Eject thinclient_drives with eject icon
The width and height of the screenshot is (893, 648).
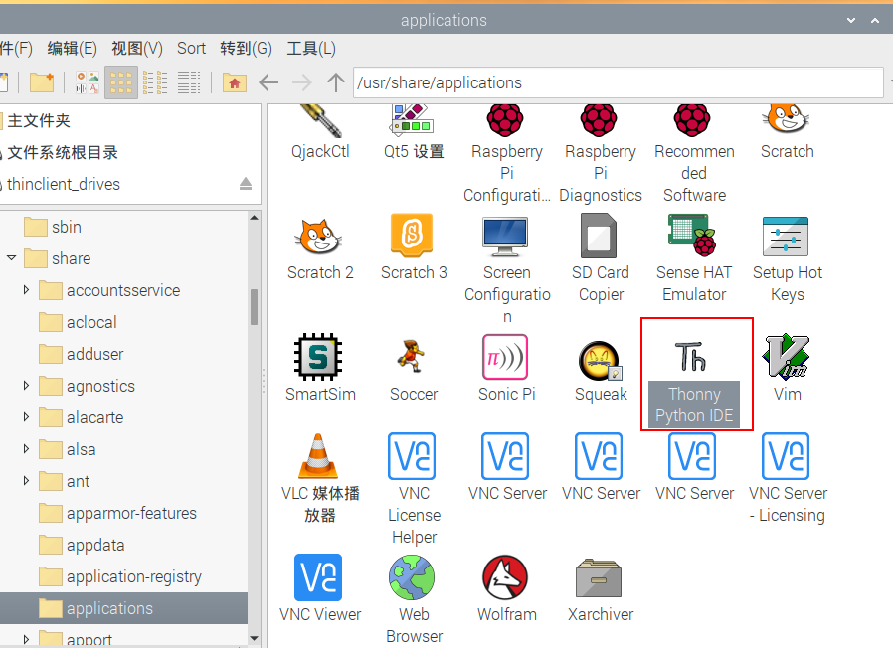tap(246, 183)
